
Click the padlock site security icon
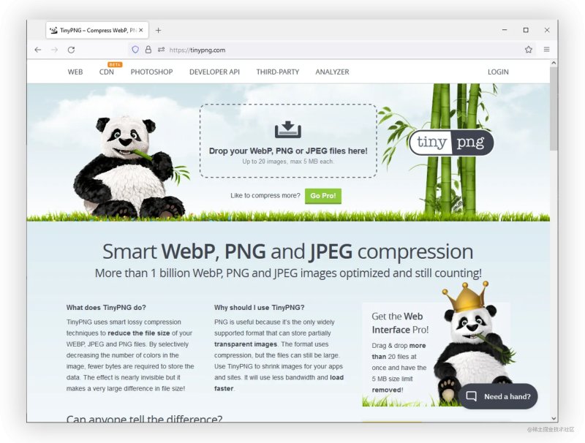click(148, 50)
